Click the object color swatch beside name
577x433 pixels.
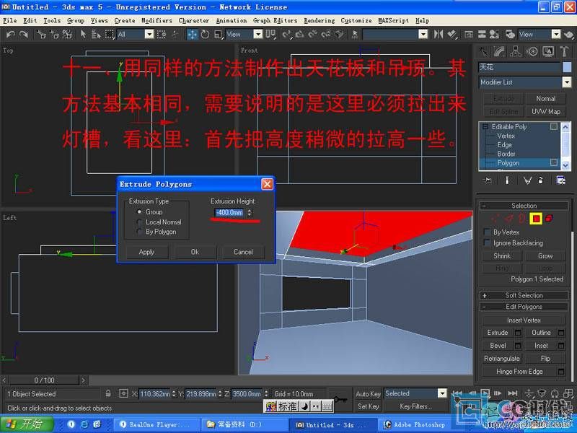coord(567,67)
